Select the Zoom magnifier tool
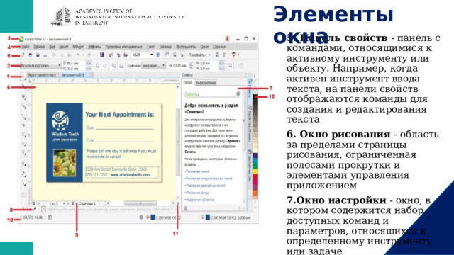 tap(23, 106)
